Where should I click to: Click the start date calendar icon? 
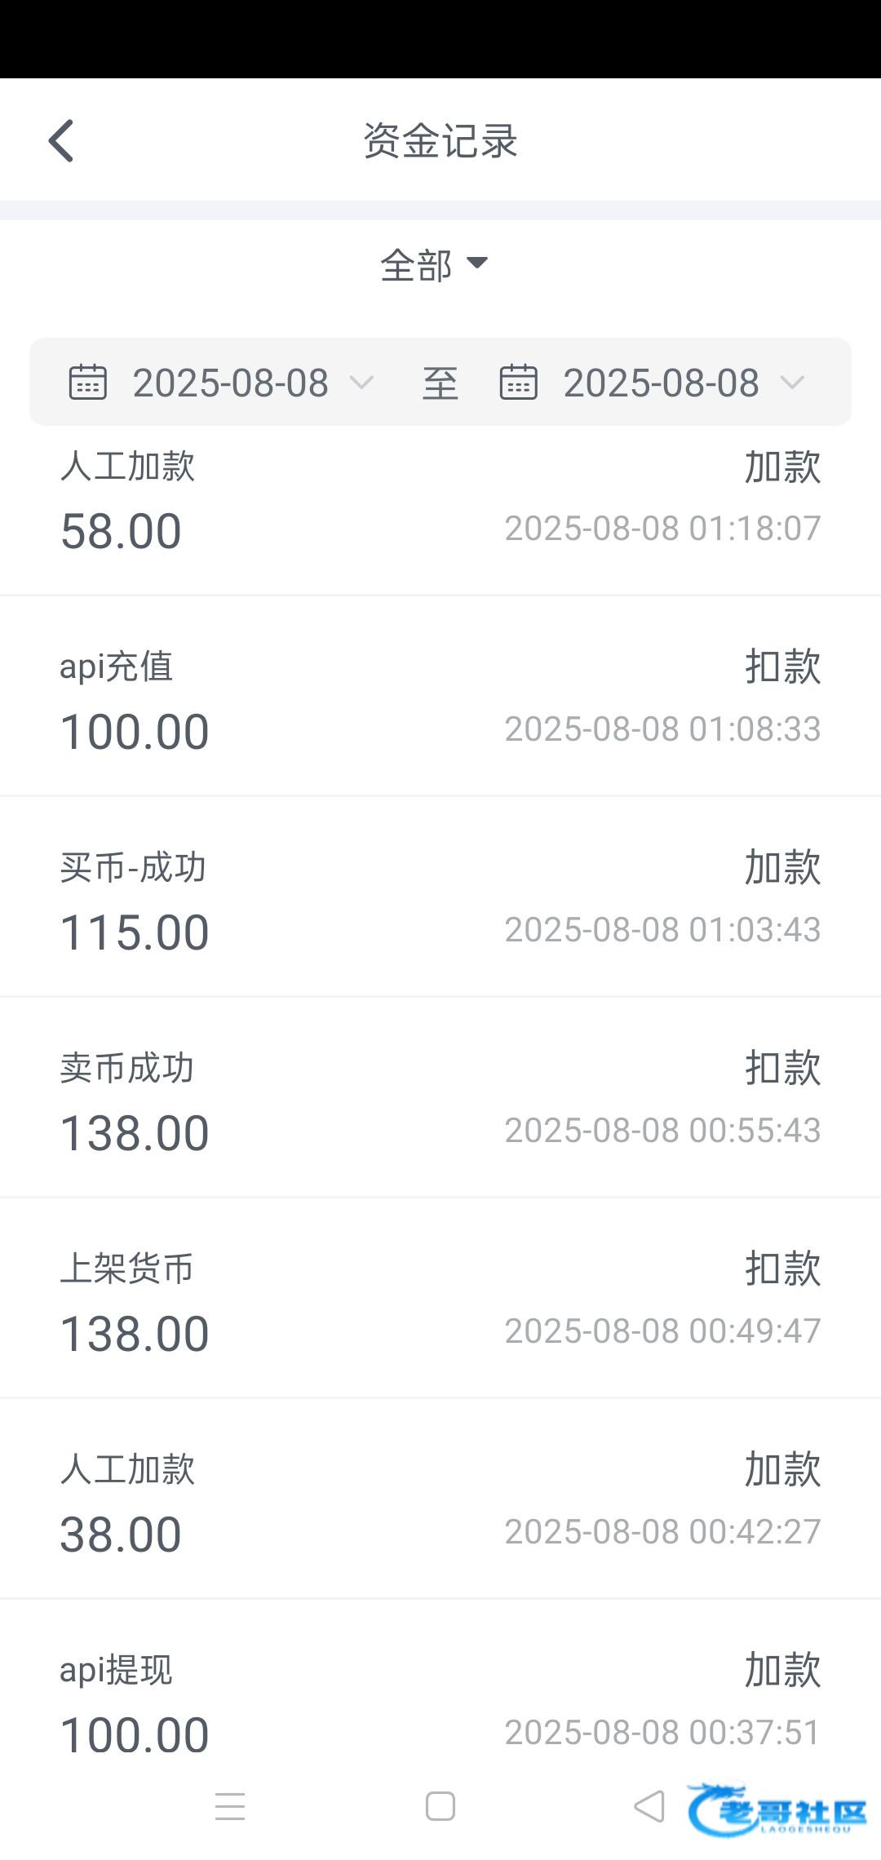pos(88,382)
